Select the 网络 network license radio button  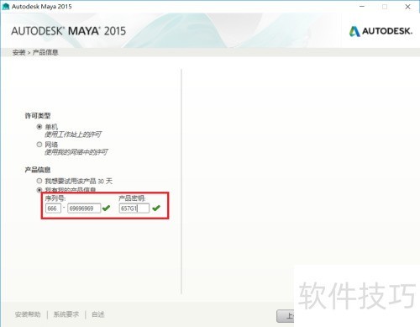coord(39,145)
